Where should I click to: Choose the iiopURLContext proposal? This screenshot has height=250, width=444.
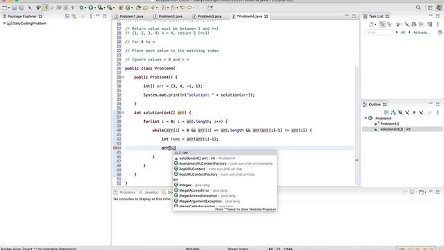(225, 169)
